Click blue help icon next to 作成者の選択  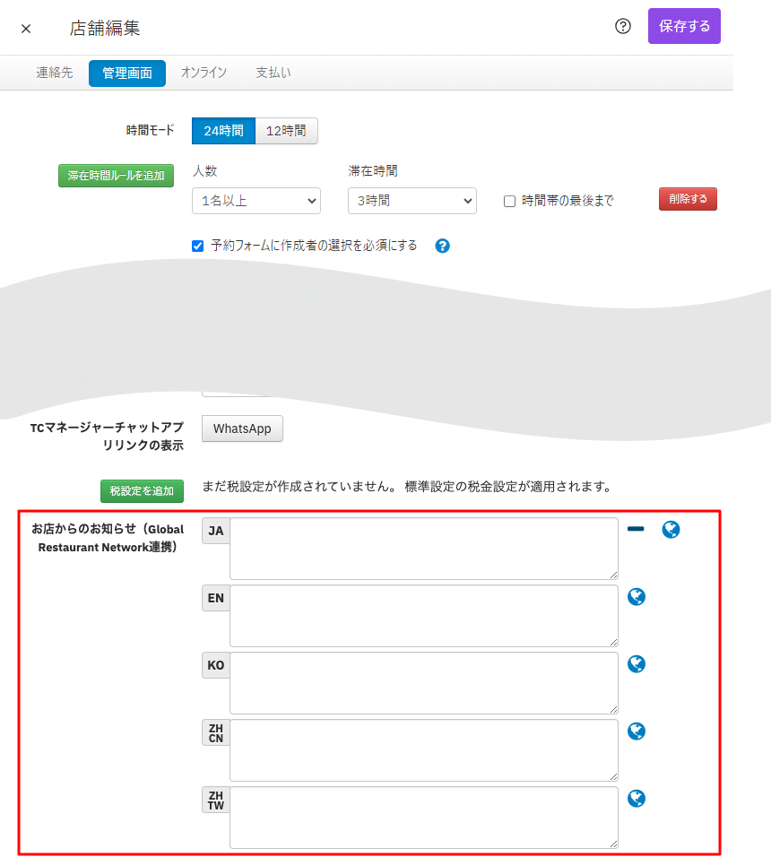tap(443, 246)
